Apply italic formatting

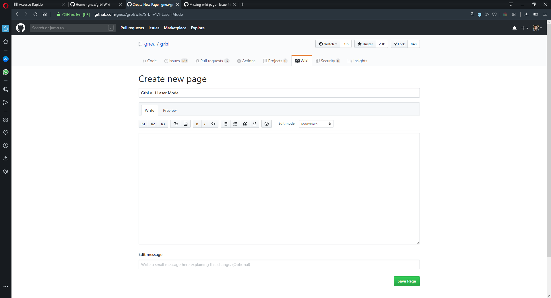pos(205,124)
